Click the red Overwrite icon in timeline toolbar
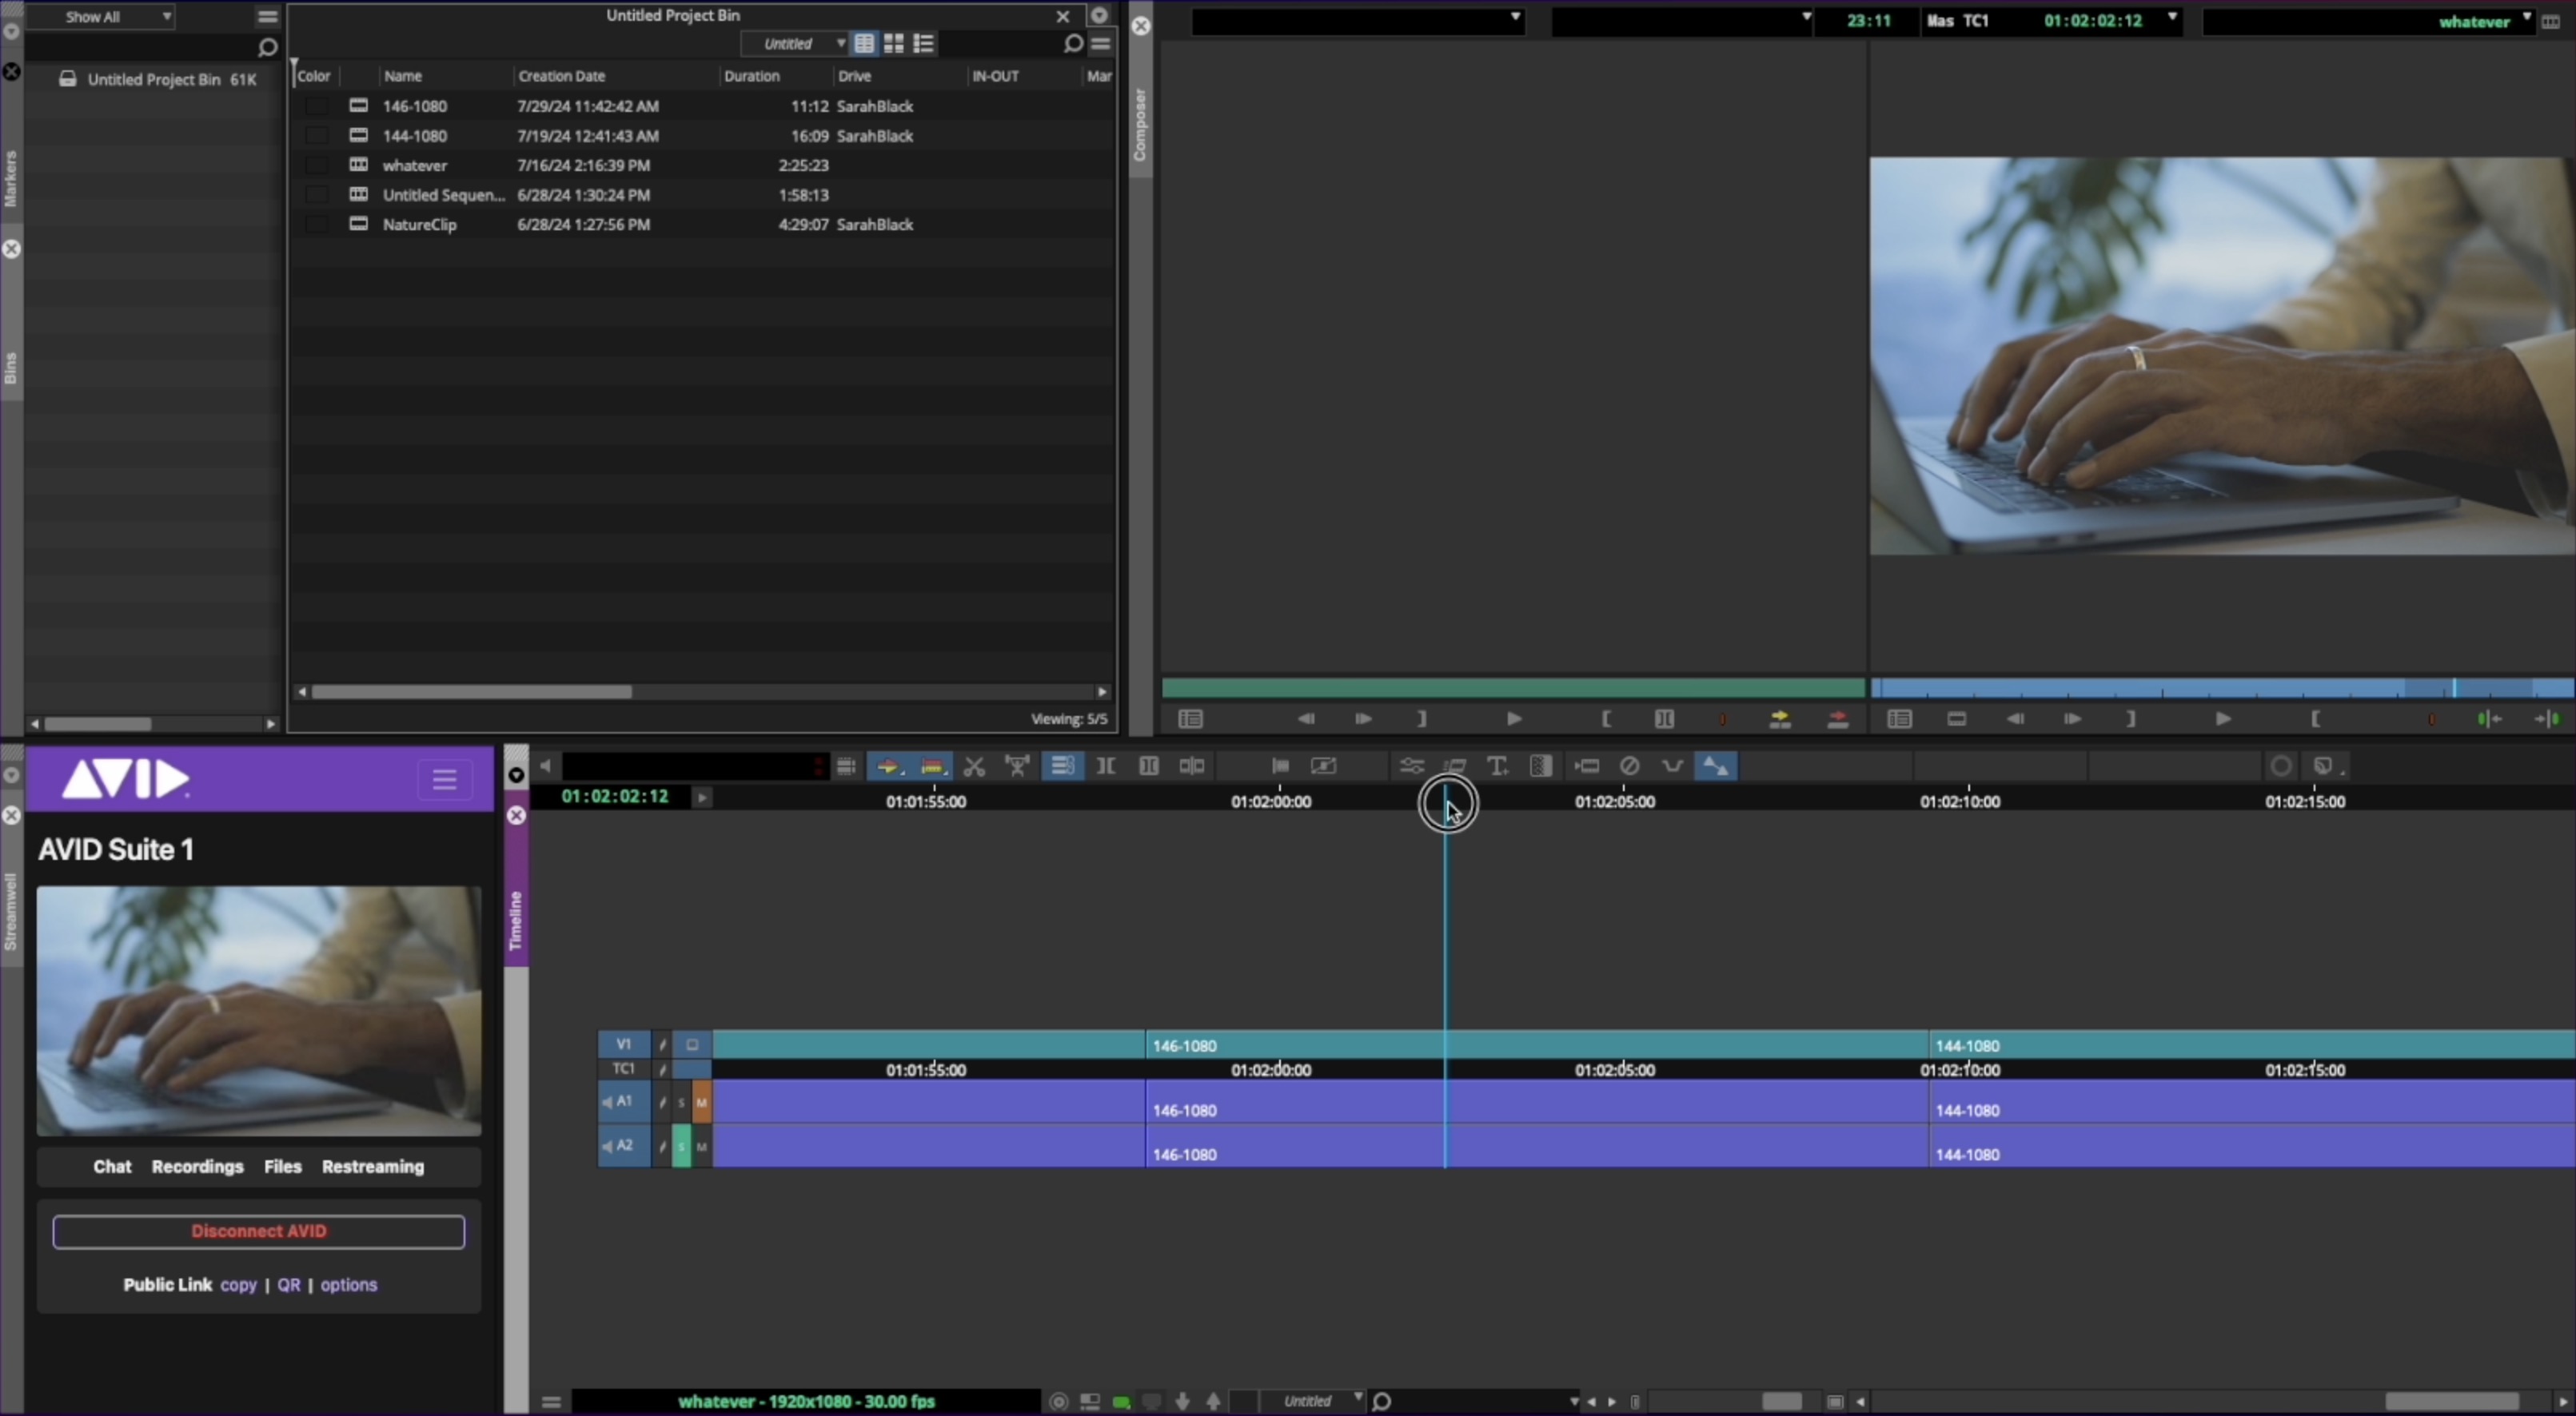The width and height of the screenshot is (2576, 1416). (x=932, y=766)
